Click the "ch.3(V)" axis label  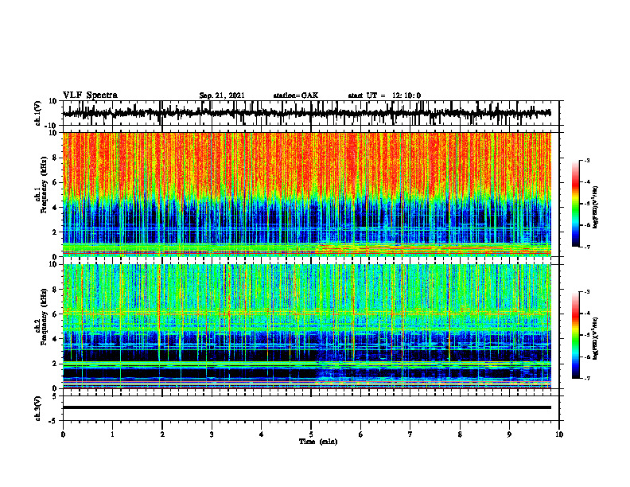pyautogui.click(x=38, y=409)
